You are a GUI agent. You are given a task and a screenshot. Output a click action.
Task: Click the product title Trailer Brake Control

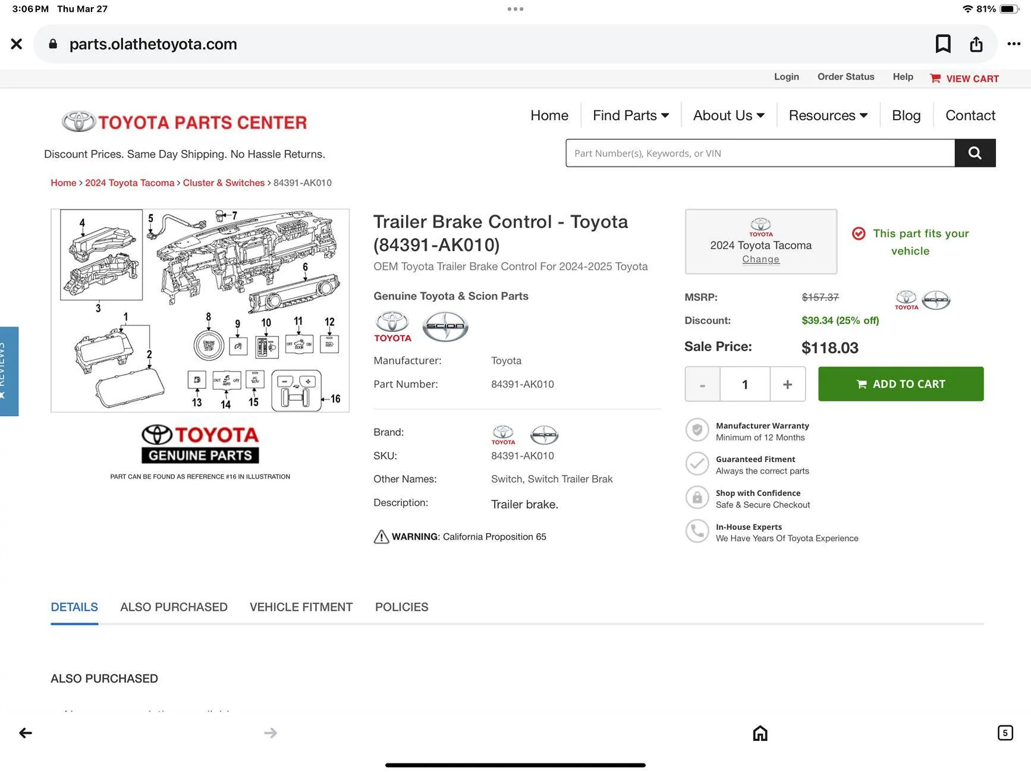point(501,233)
